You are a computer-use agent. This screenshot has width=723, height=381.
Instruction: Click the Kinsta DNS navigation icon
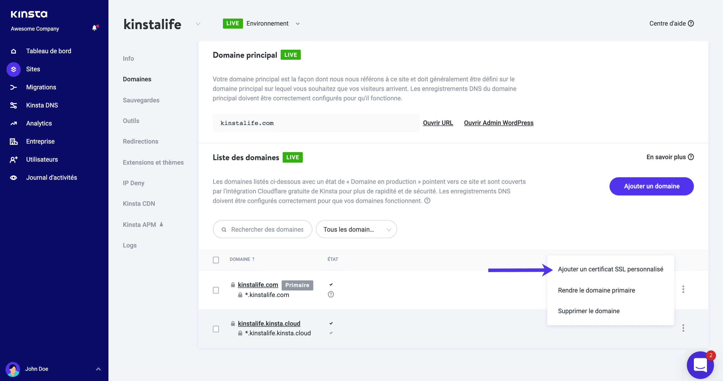tap(13, 105)
